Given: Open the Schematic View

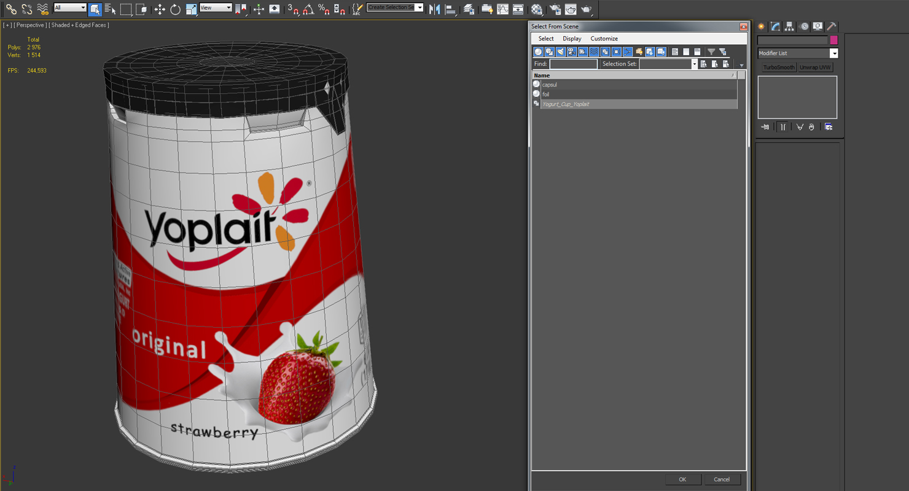Looking at the screenshot, I should point(518,9).
